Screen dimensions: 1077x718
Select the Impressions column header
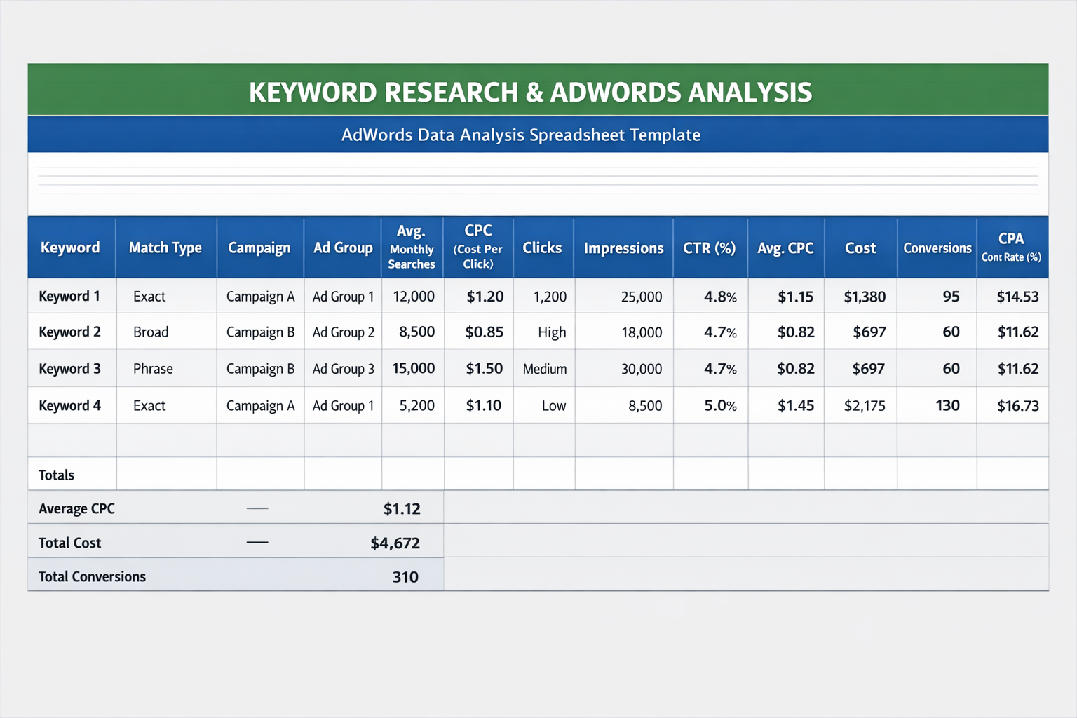tap(623, 248)
